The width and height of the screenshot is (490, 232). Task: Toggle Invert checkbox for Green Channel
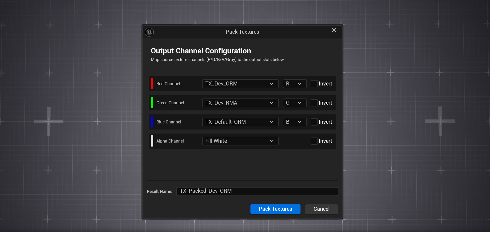click(x=314, y=103)
